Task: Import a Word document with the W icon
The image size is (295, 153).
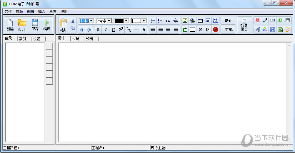Action: (272, 29)
